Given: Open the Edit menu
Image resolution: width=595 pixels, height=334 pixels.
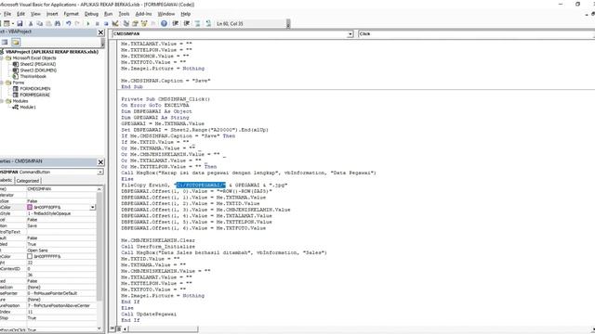Looking at the screenshot, I should [x=20, y=14].
